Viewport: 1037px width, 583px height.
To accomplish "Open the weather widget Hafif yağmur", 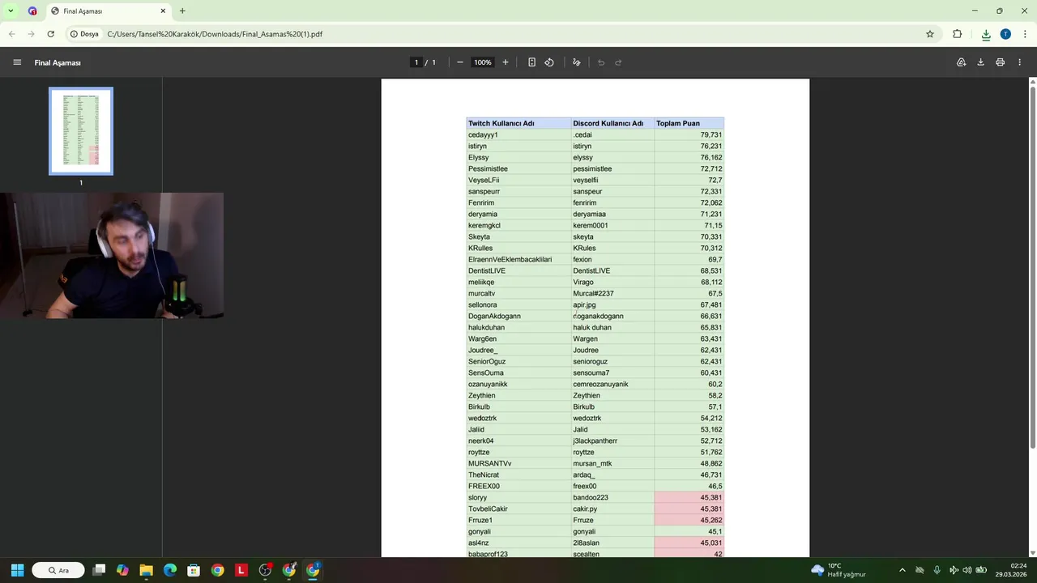I will pos(839,570).
